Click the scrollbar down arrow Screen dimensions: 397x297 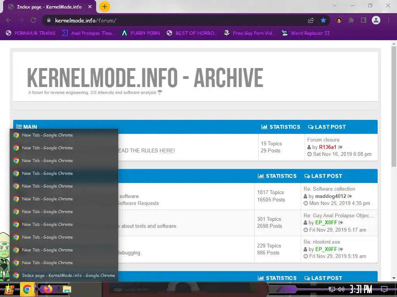(x=394, y=278)
